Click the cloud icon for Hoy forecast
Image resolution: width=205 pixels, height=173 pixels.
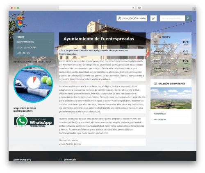tap(177, 43)
